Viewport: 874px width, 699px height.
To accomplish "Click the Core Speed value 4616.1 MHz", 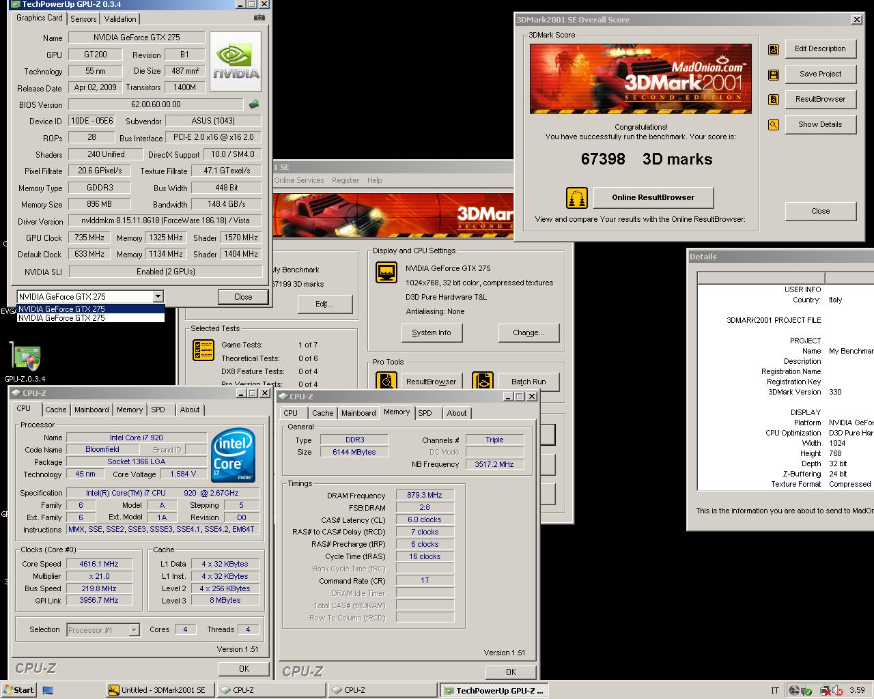I will tap(98, 564).
